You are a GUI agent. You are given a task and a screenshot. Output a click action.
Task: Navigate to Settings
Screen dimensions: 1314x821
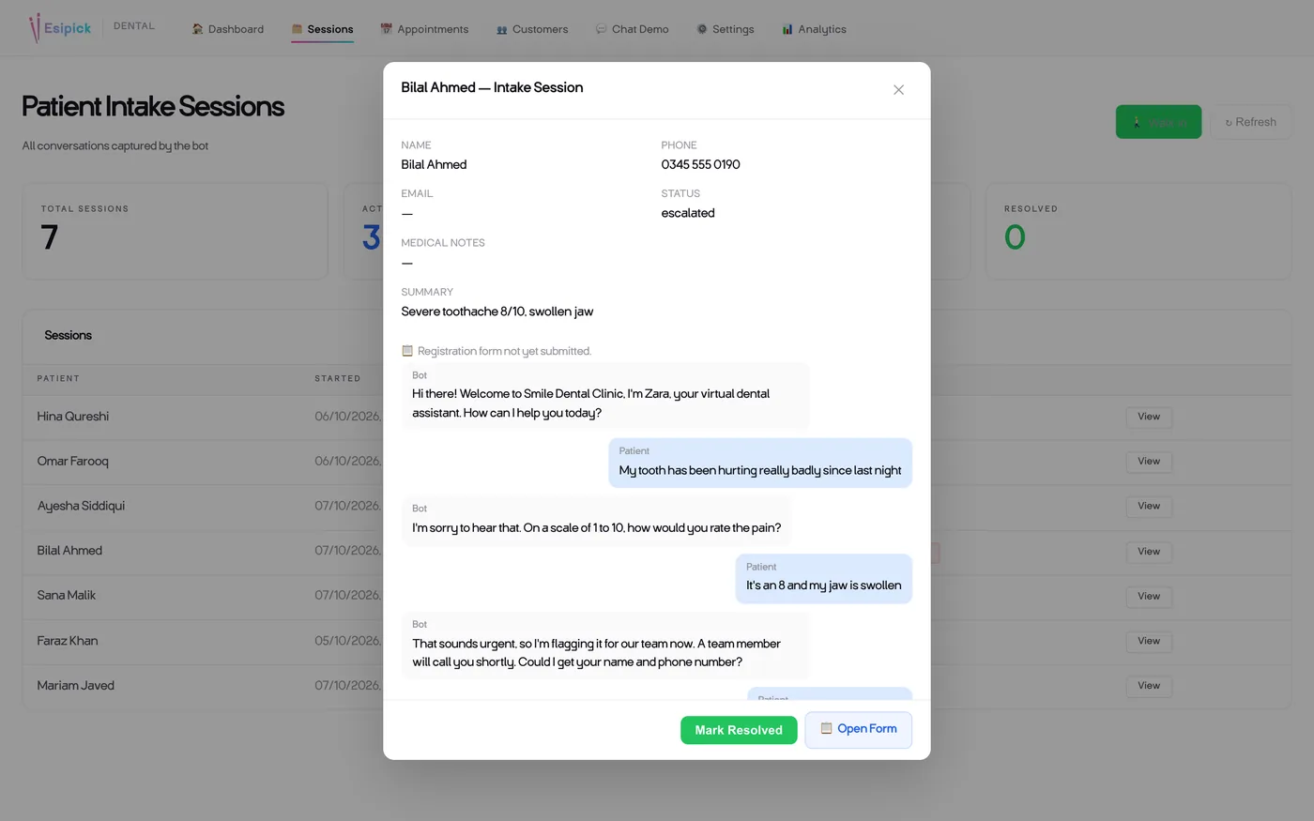(726, 29)
